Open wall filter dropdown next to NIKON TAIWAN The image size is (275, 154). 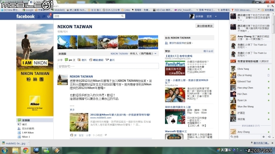(156, 53)
